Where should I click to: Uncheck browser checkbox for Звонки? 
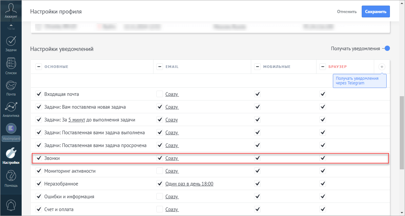[x=323, y=158]
